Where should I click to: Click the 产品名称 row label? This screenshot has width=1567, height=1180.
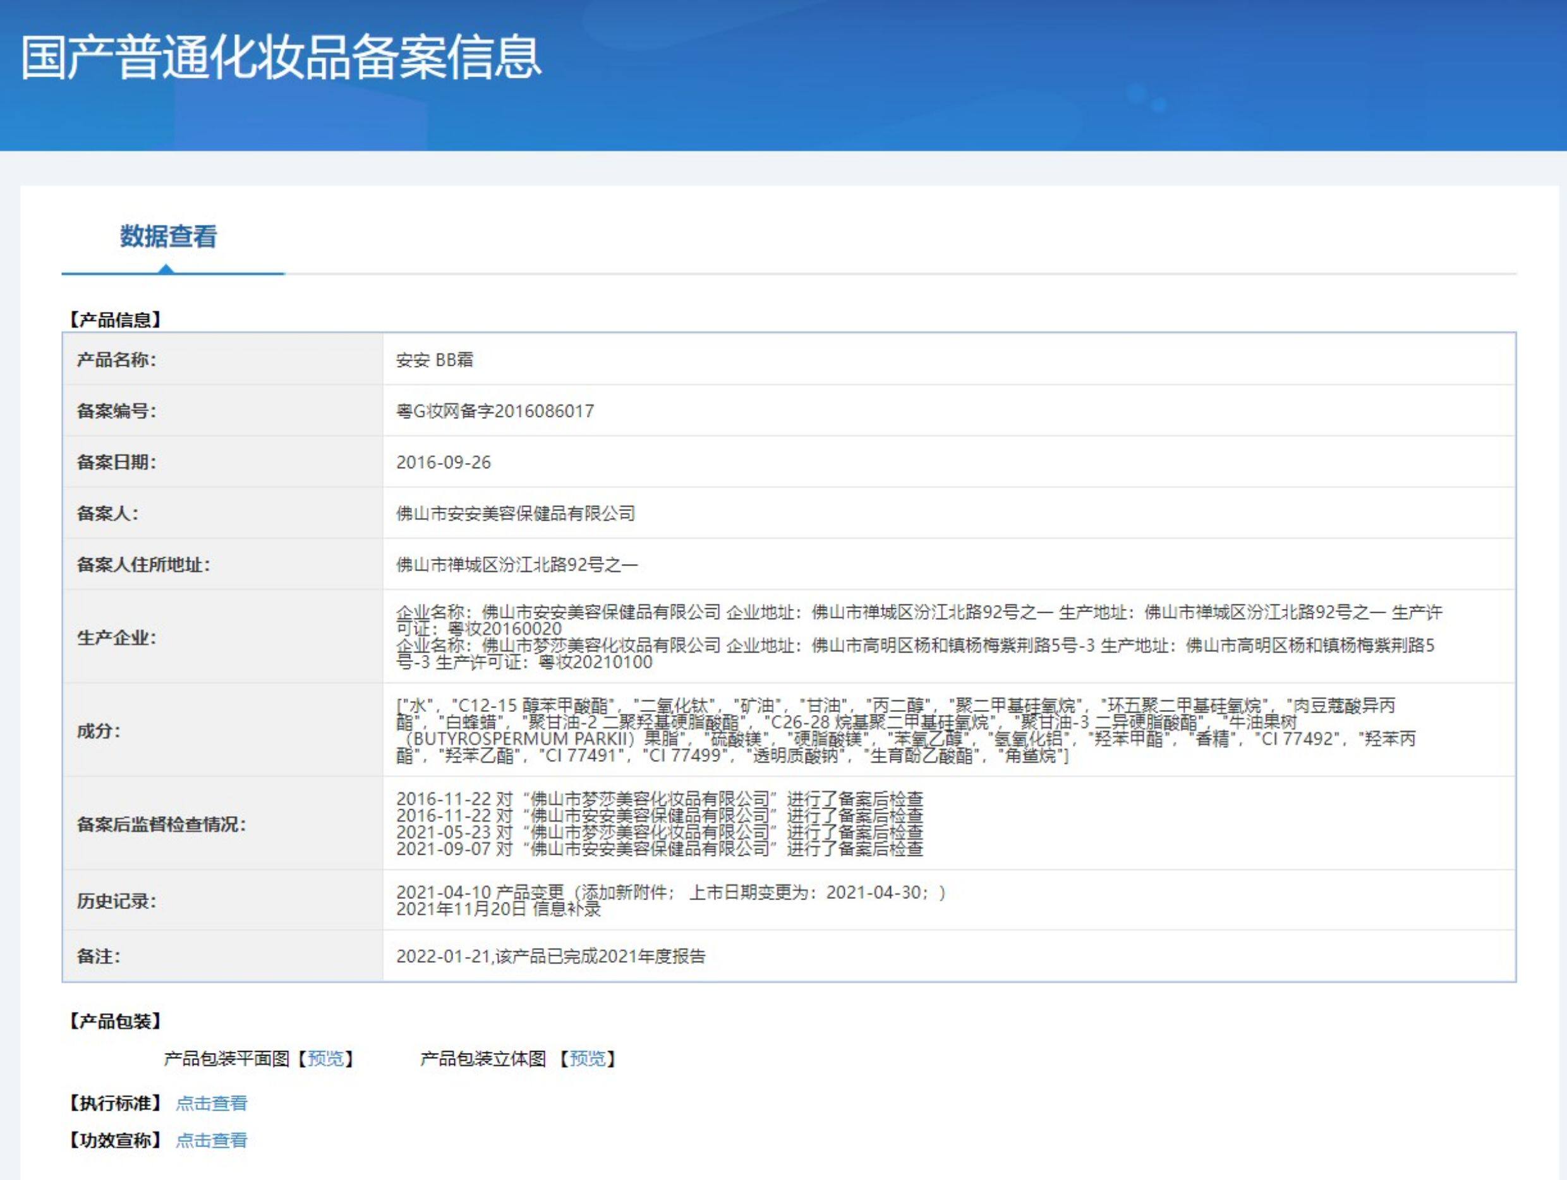click(x=116, y=360)
